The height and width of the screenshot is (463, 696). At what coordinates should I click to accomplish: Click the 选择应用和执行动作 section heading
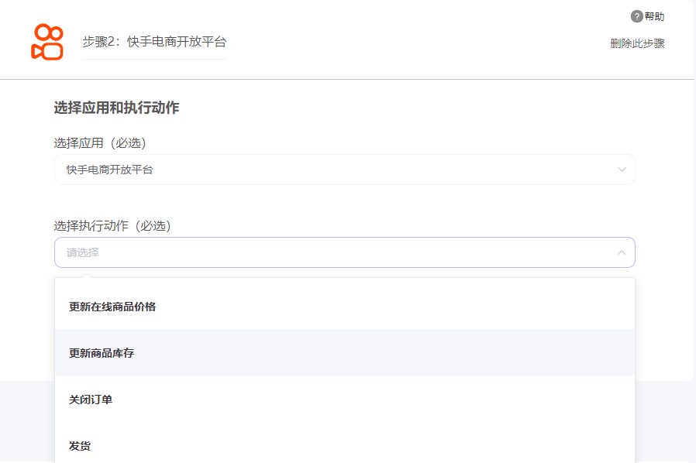coord(116,108)
